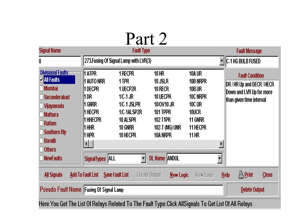Viewport: 293px width, 220px height.
Task: Select relay 11 HR
Action: [x=194, y=135]
